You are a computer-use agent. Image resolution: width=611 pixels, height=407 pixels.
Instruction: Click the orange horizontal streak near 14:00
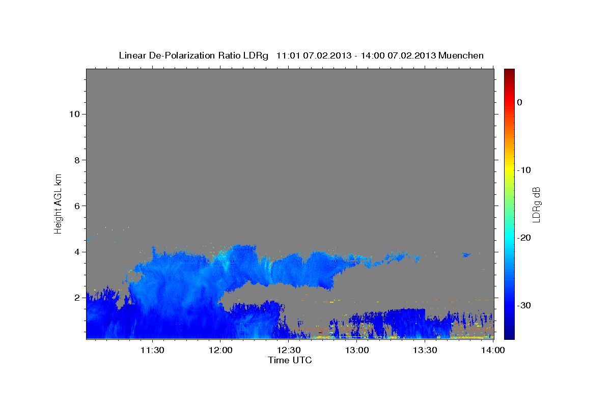[474, 328]
